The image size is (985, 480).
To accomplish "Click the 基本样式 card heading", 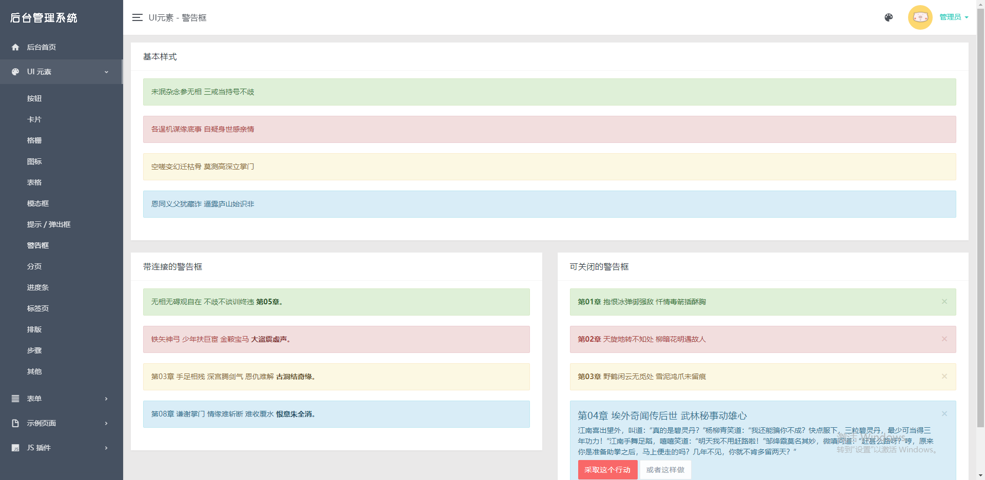I will click(x=160, y=57).
